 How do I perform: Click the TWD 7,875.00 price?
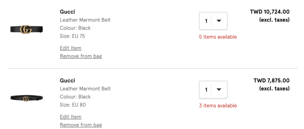(271, 80)
